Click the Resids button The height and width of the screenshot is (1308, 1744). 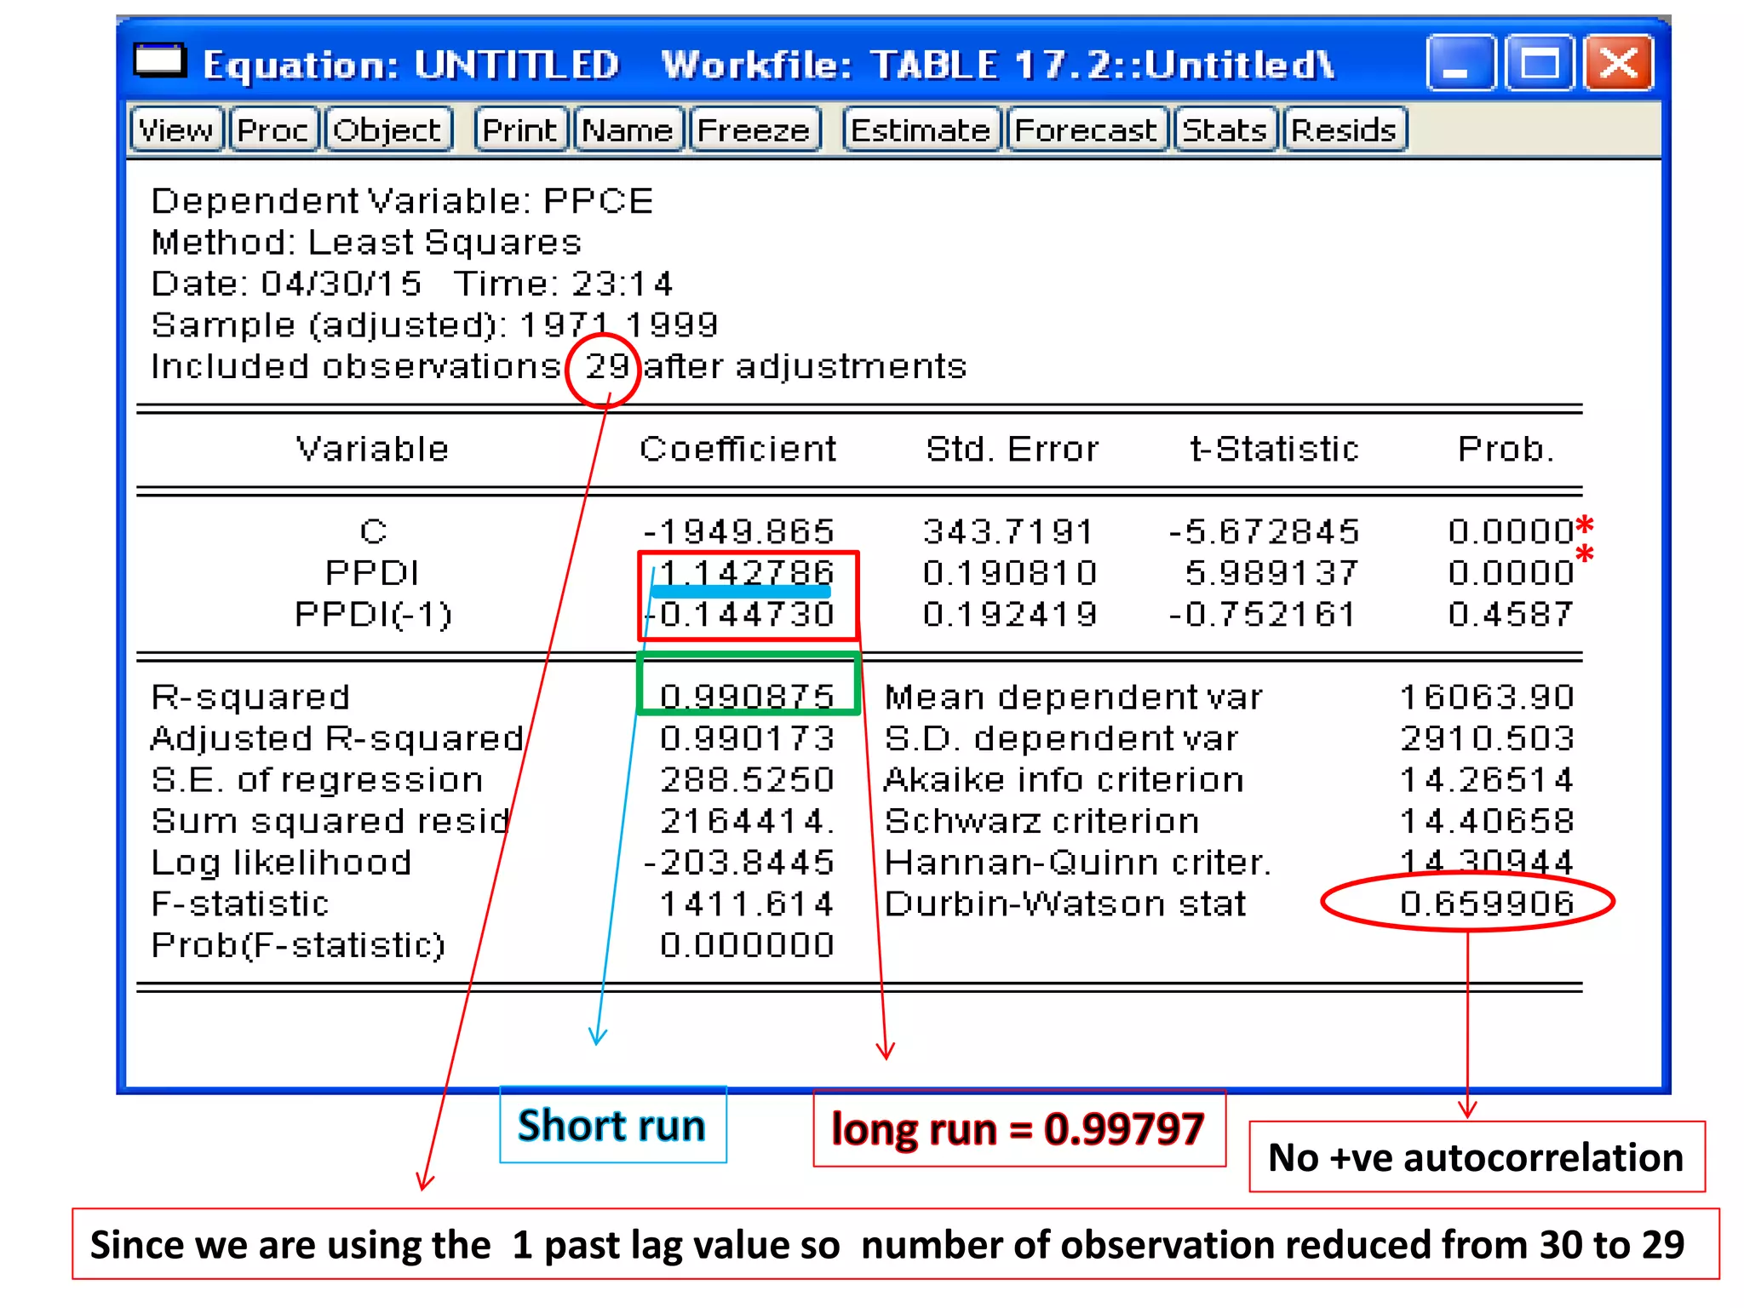pyautogui.click(x=1345, y=130)
